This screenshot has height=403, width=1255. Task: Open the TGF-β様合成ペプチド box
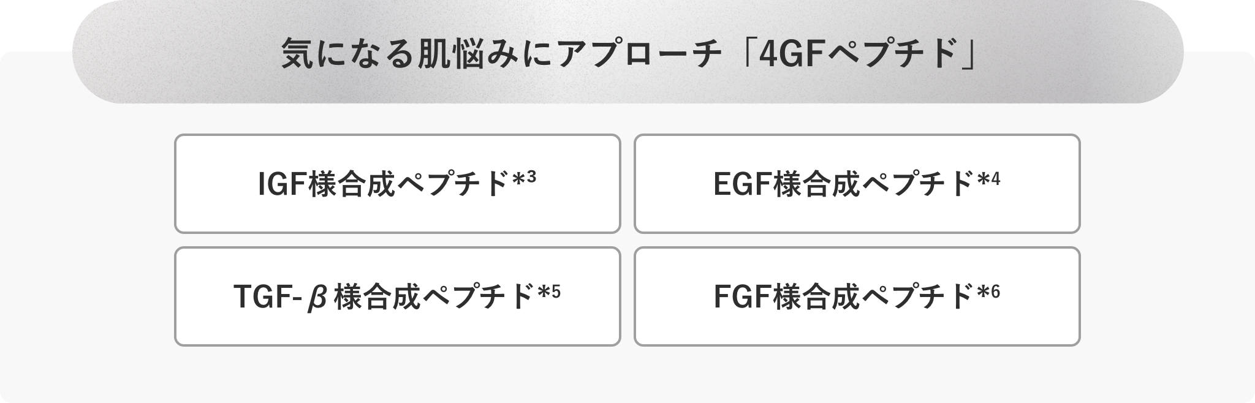click(398, 296)
